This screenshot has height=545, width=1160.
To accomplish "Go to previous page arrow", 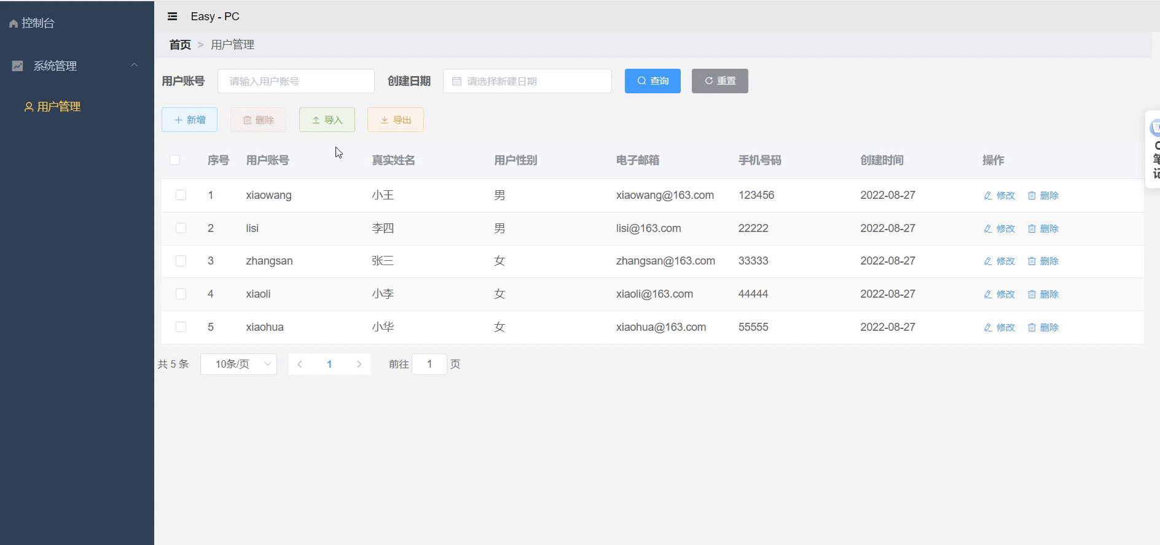I will 299,364.
